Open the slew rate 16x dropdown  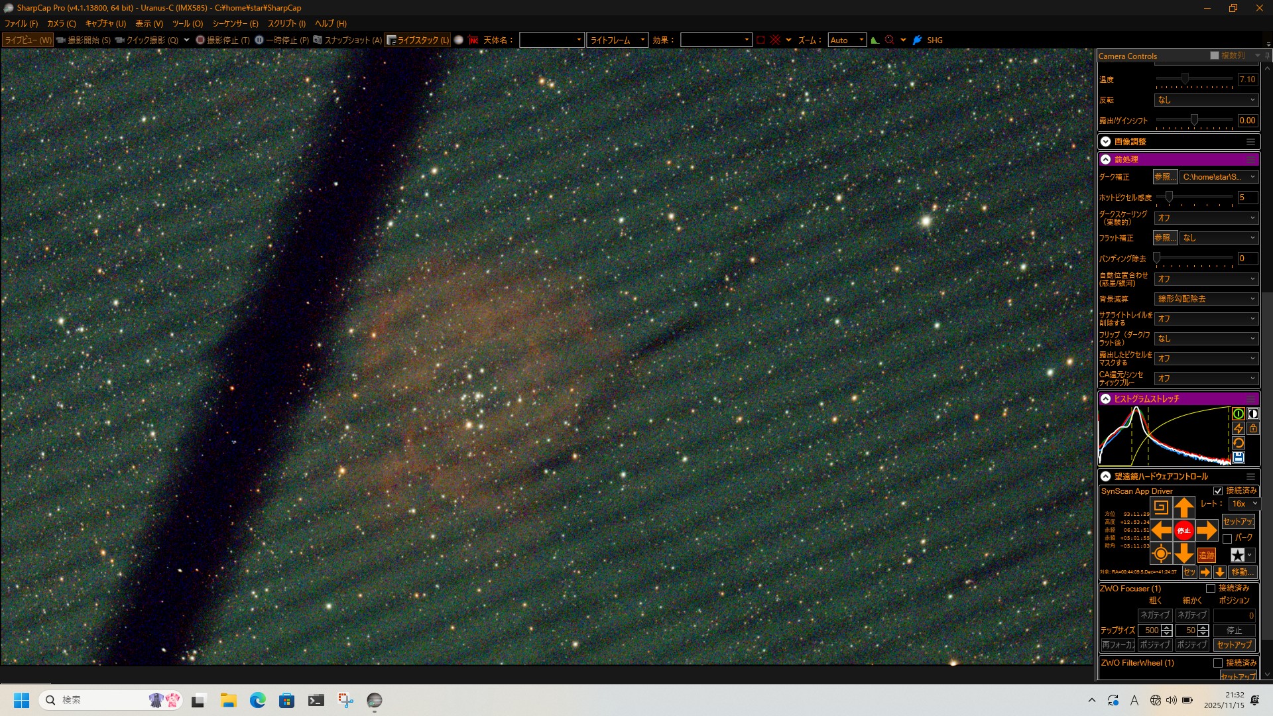tap(1244, 504)
